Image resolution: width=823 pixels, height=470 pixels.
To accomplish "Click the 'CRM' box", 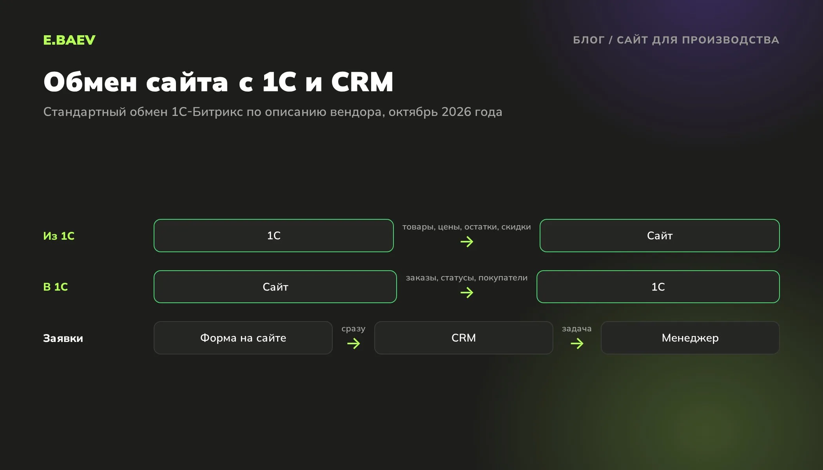I will 464,338.
